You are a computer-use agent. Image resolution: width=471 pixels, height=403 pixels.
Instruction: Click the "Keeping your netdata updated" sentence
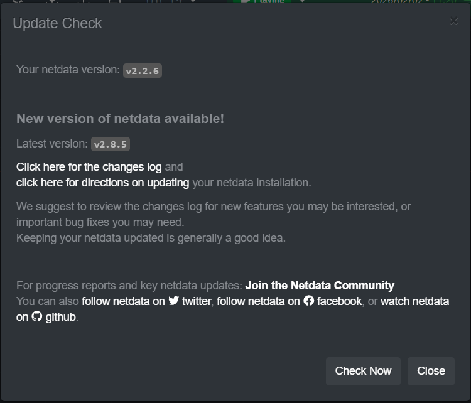click(151, 238)
